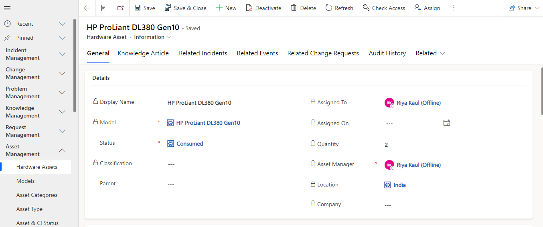This screenshot has width=543, height=227.
Task: Open the India location link
Action: 399,185
